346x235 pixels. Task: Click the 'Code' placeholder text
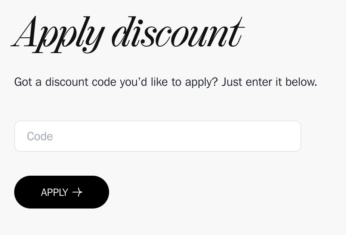pyautogui.click(x=40, y=136)
